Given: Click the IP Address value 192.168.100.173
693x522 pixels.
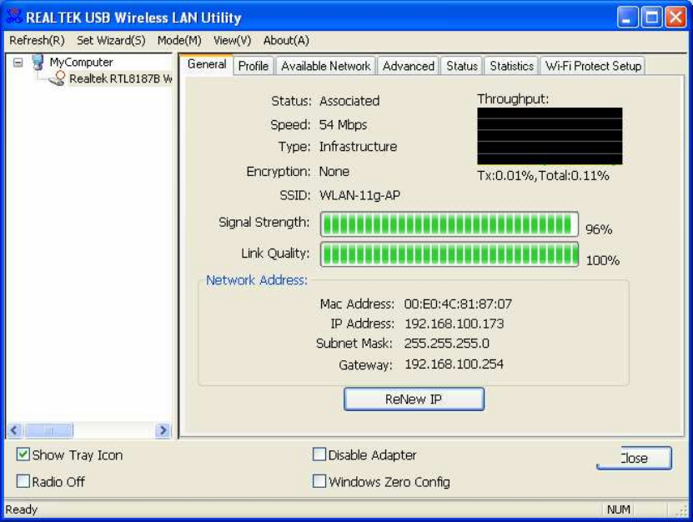Looking at the screenshot, I should point(454,324).
